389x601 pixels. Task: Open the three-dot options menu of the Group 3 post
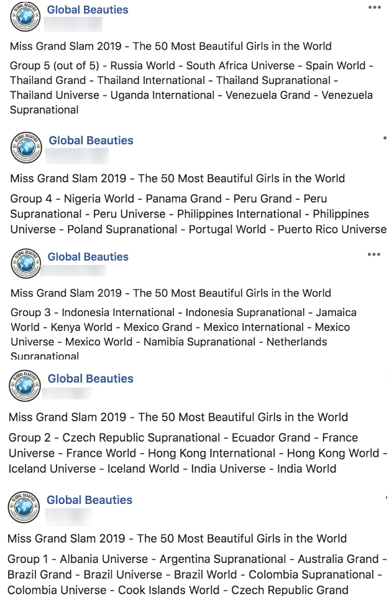(373, 254)
